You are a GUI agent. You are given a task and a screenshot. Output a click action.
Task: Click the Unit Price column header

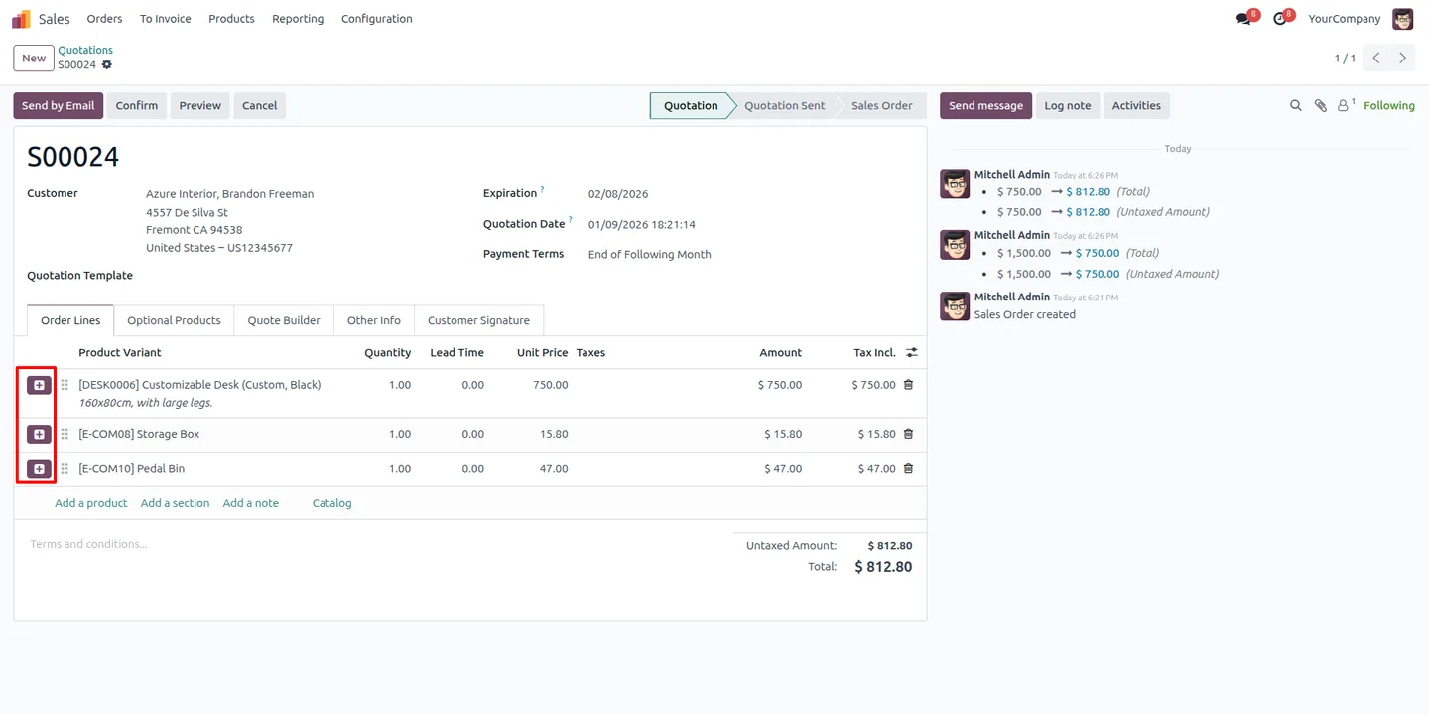pyautogui.click(x=542, y=353)
